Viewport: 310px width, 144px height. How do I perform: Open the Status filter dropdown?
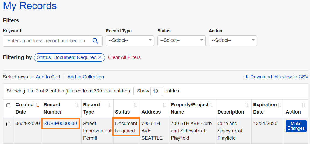[x=181, y=41]
